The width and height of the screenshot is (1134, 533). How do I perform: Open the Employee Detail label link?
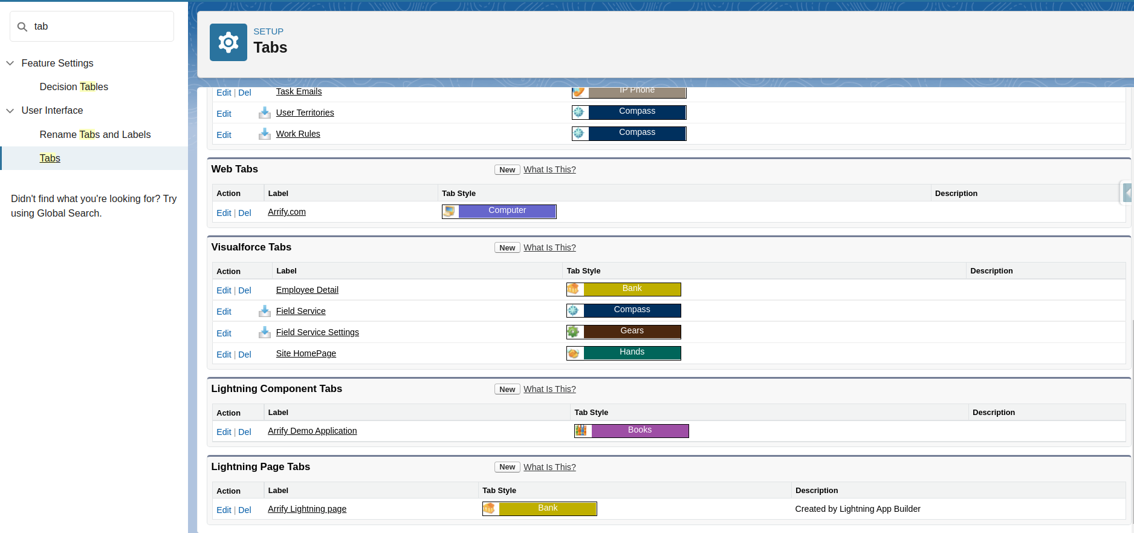[x=307, y=290]
